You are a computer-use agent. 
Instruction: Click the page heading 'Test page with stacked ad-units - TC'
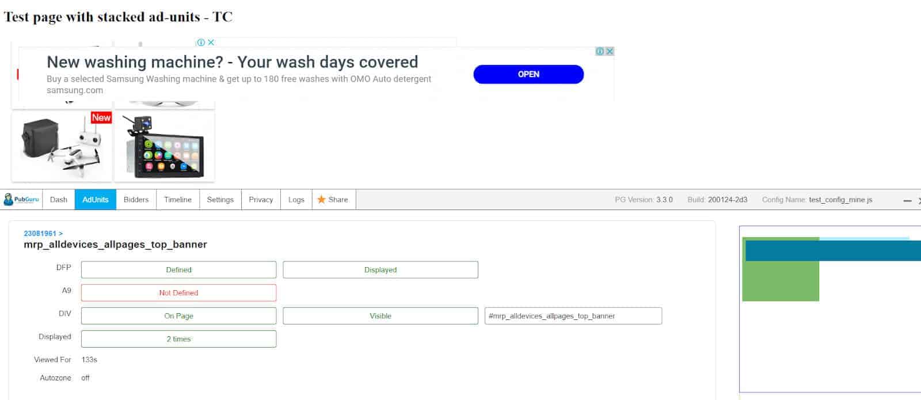(x=118, y=17)
